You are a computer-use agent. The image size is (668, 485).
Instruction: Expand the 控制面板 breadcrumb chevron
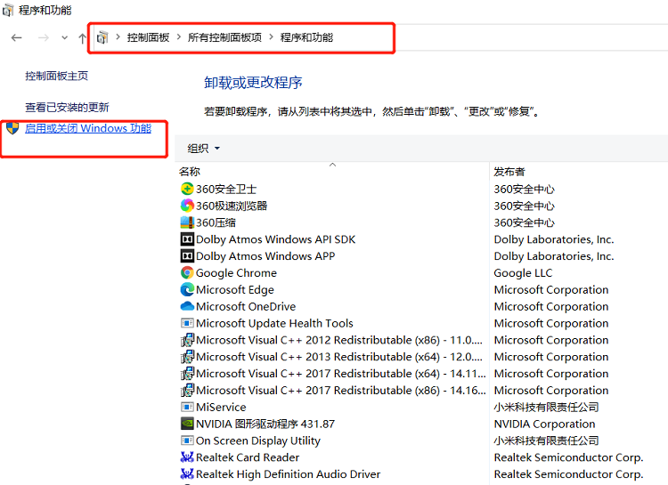pyautogui.click(x=178, y=37)
